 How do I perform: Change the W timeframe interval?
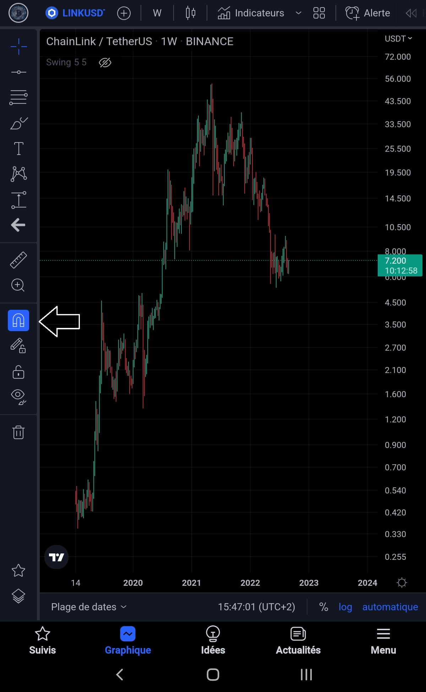tap(157, 13)
